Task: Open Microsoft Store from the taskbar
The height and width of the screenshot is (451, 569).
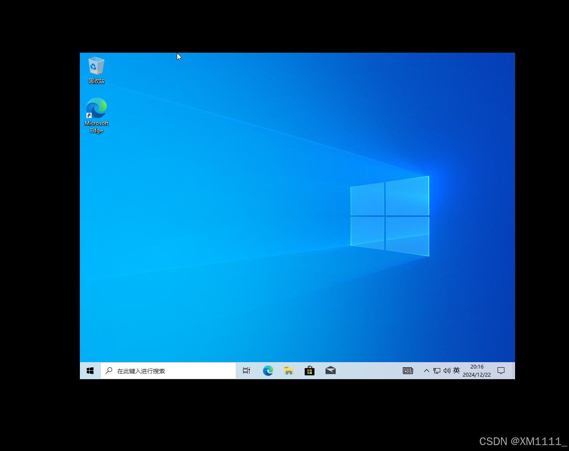Action: [310, 371]
